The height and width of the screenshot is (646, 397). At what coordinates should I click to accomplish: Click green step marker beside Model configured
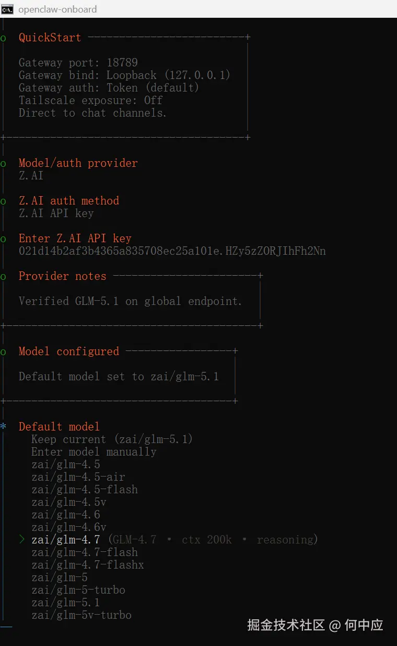tap(3, 352)
